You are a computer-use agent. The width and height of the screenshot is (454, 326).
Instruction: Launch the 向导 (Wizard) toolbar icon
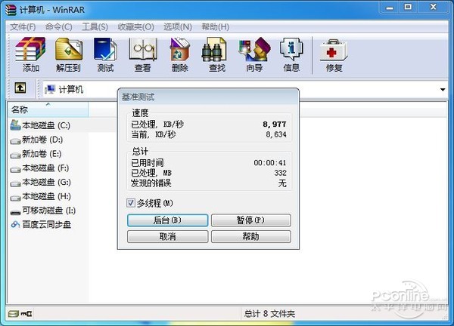click(x=254, y=54)
